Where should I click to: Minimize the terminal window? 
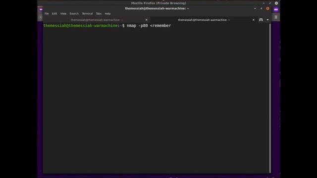[x=255, y=8]
